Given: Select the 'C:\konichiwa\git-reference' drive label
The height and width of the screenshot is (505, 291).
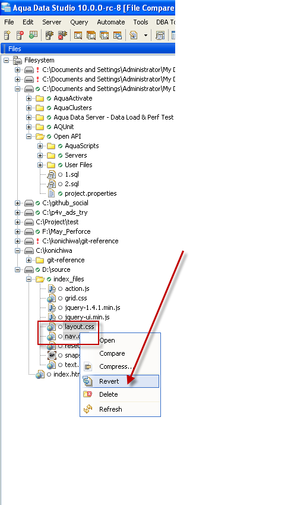Looking at the screenshot, I should point(80,241).
